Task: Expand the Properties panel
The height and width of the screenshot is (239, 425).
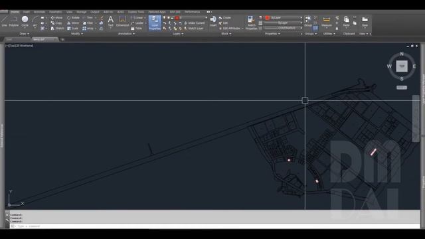Action: point(272,34)
